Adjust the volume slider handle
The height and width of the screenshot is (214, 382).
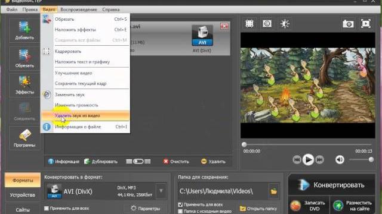[371, 160]
